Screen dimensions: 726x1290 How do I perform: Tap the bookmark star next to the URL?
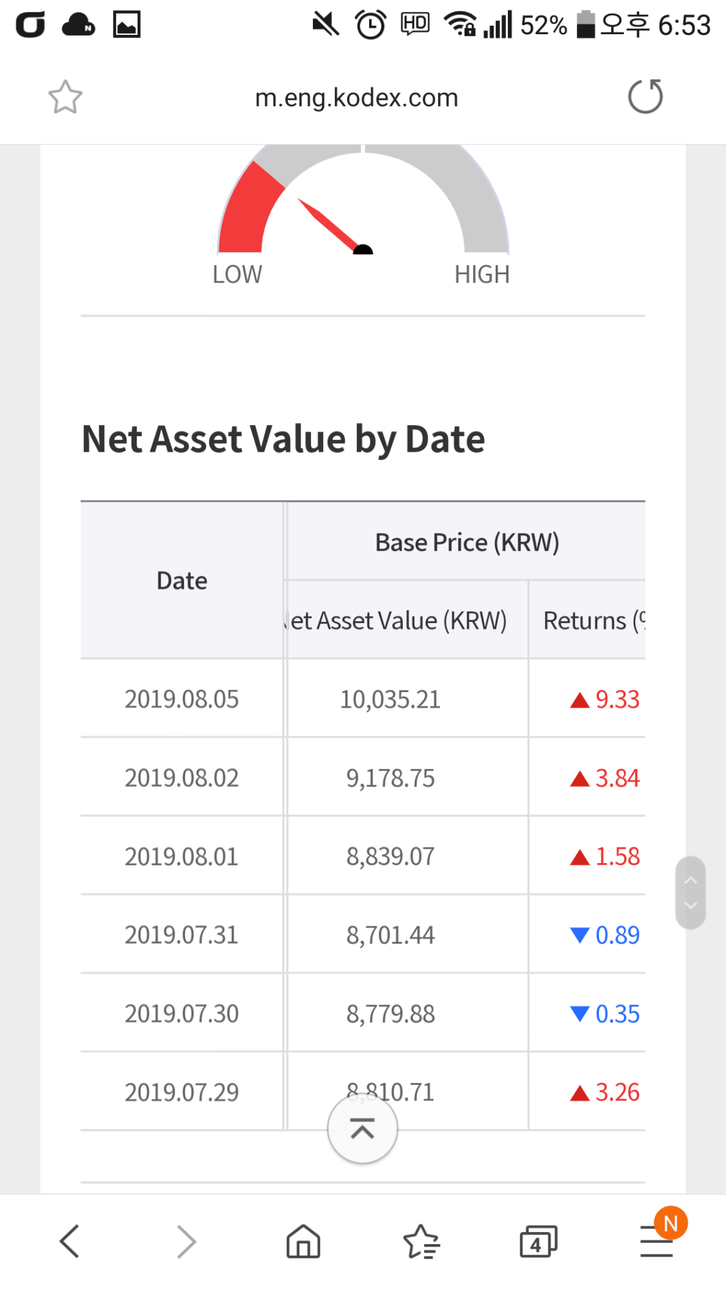pos(65,97)
